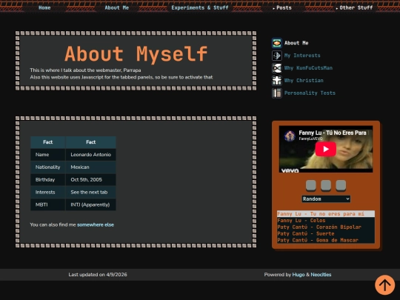Viewport: 400px width, 300px height.
Task: Open the Random playlist dropdown
Action: (326, 199)
